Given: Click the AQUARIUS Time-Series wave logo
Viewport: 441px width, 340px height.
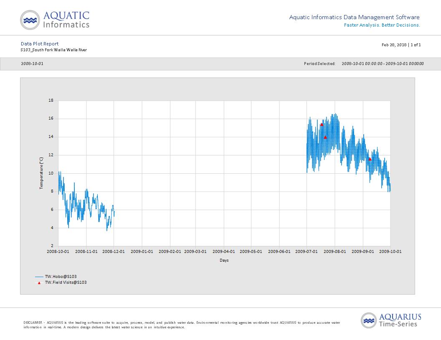Looking at the screenshot, I should point(369,320).
